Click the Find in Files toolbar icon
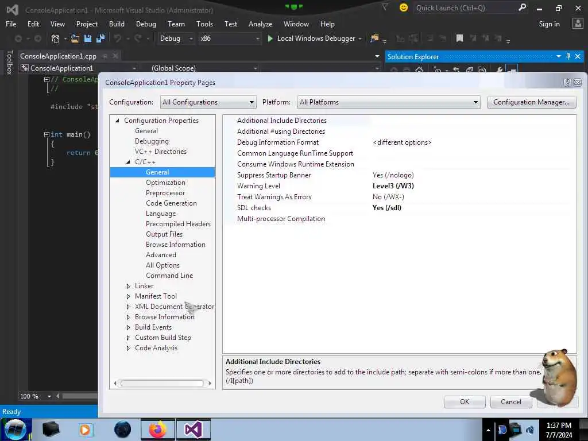Image resolution: width=588 pixels, height=441 pixels. point(374,38)
